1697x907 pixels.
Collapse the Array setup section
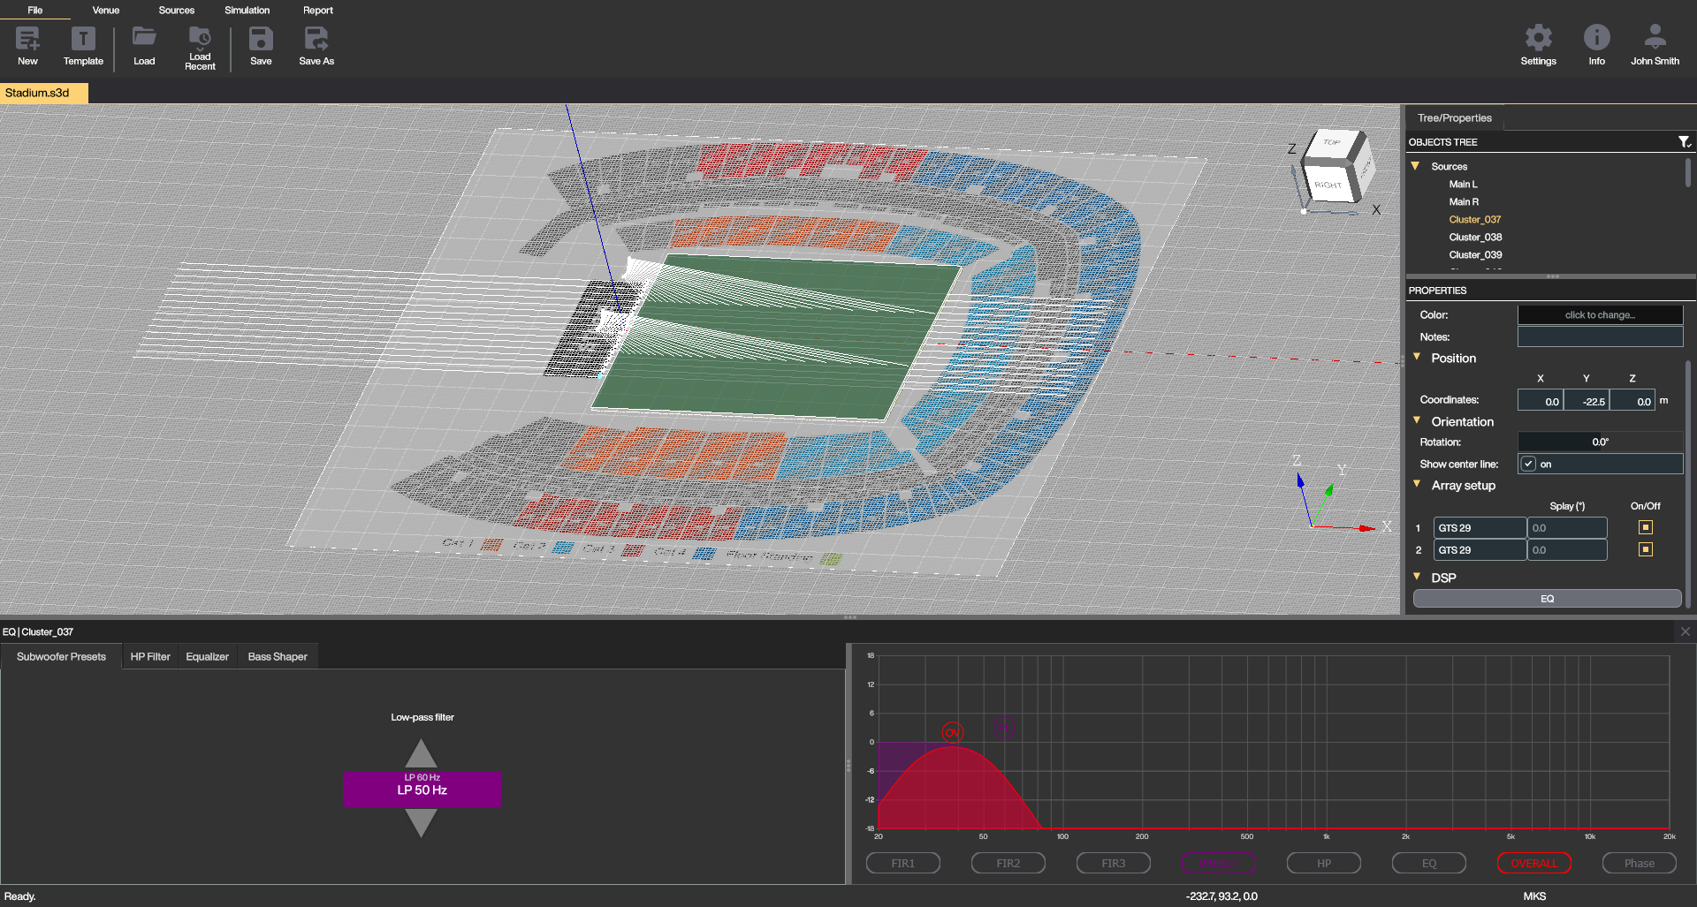(x=1417, y=485)
